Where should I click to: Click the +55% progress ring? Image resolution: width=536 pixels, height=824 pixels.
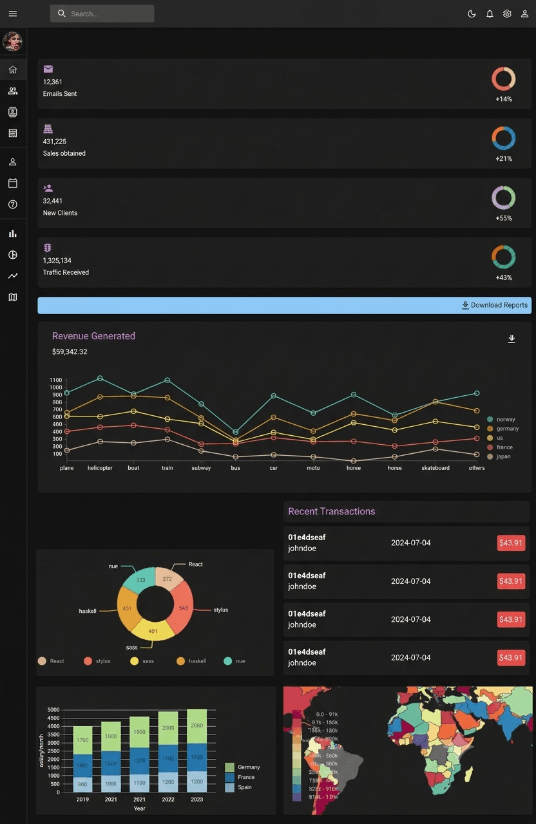click(x=504, y=198)
